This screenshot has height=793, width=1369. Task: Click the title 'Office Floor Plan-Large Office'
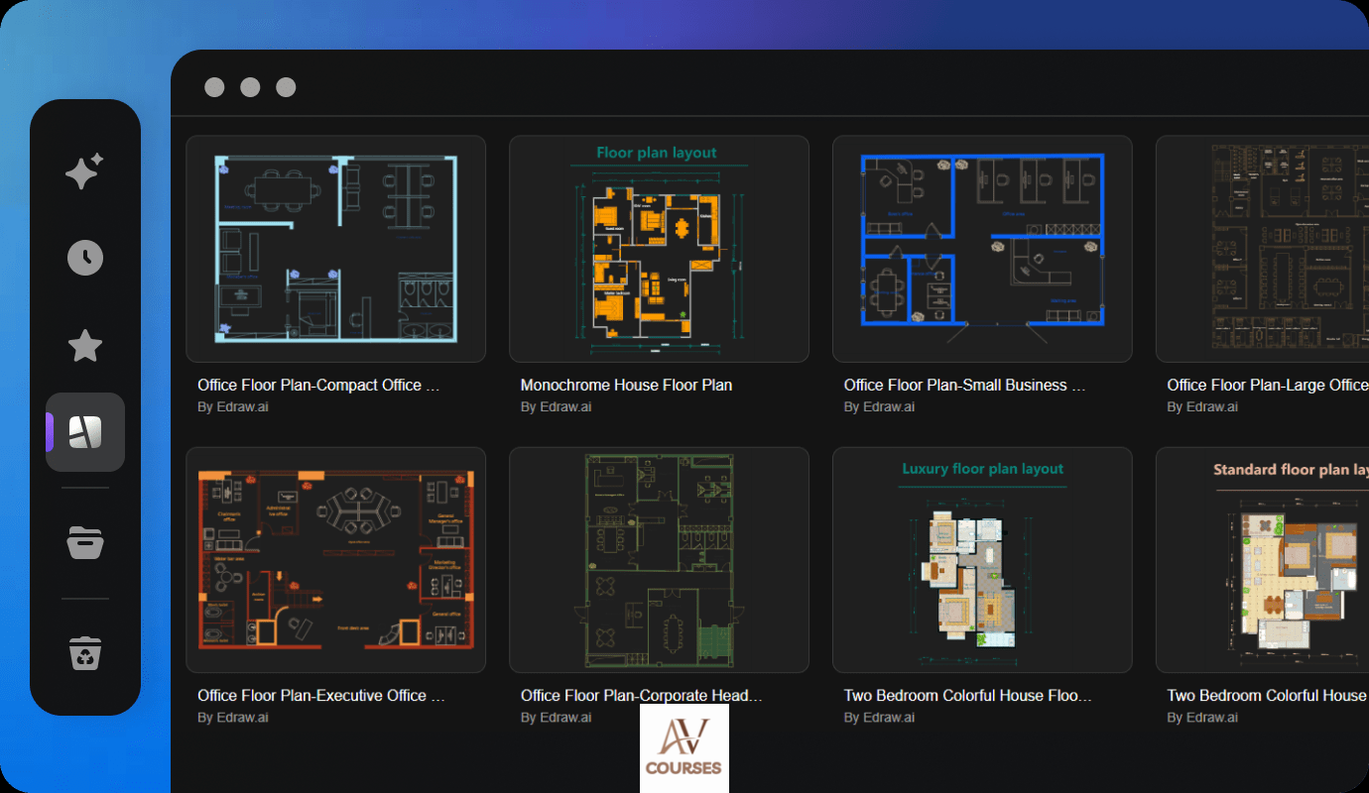coord(1268,386)
